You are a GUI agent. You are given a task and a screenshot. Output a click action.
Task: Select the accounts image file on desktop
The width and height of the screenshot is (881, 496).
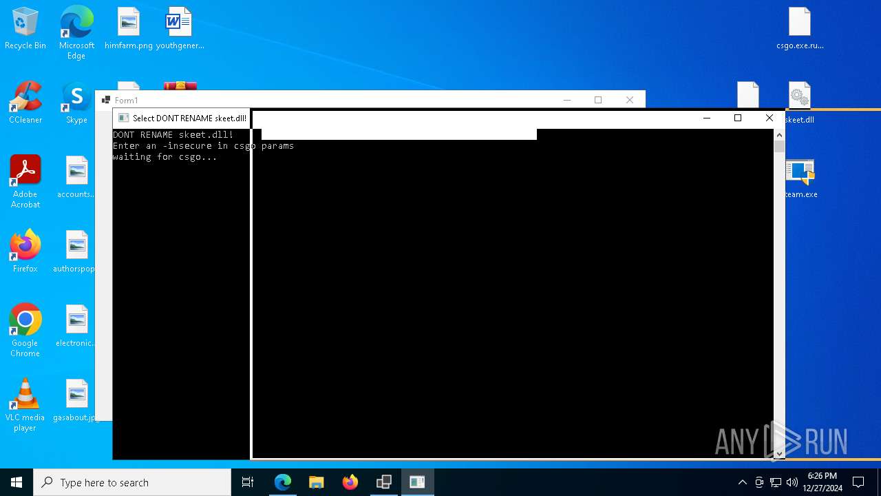76,177
